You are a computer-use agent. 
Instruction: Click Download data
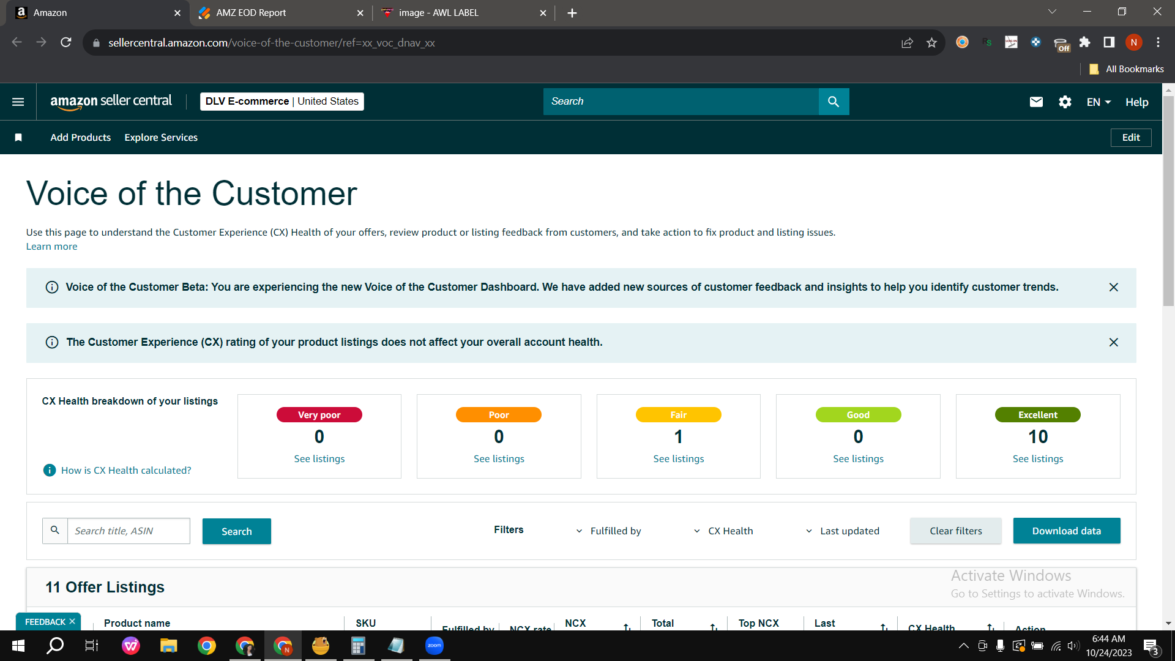coord(1067,531)
